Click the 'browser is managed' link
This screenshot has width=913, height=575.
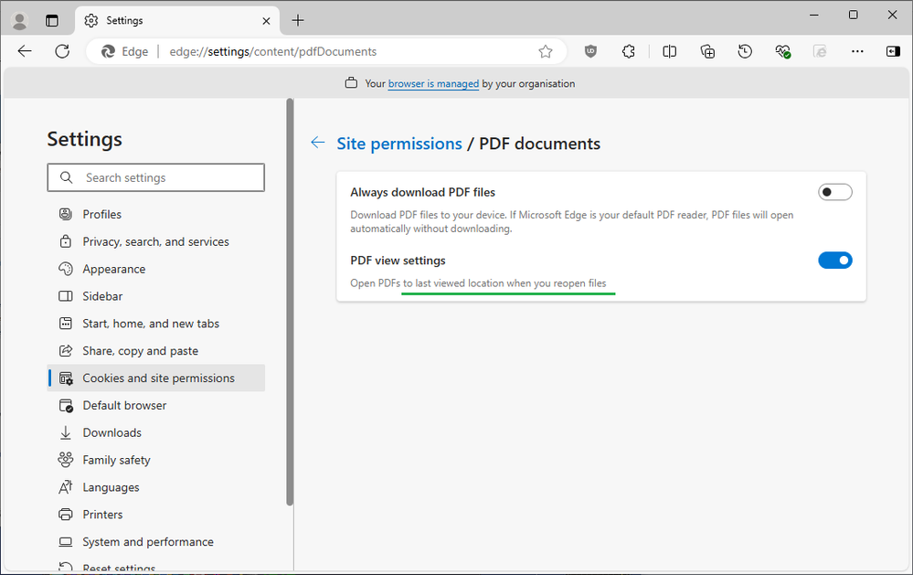pos(433,83)
